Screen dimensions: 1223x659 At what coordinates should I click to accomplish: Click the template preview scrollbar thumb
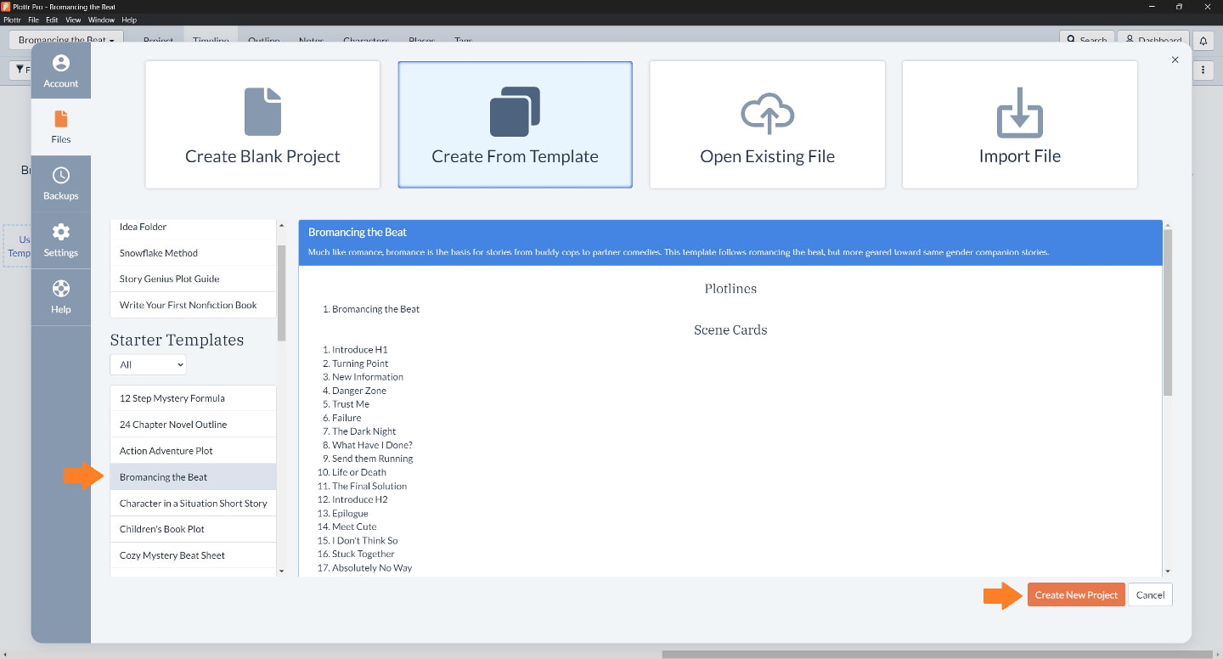[x=1168, y=312]
